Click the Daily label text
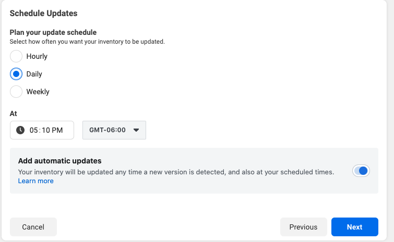Screen dimensions: 394x242 (34, 74)
